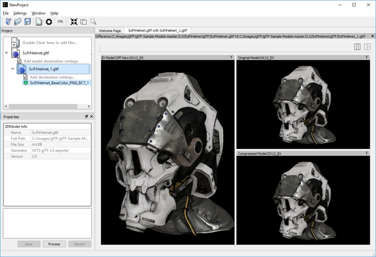Screen dimensions: 376x257
Task: Open the Settings menu
Action: (20, 13)
